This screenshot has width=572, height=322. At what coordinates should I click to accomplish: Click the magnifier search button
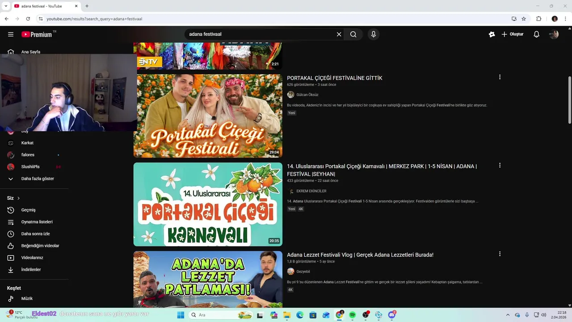353,34
